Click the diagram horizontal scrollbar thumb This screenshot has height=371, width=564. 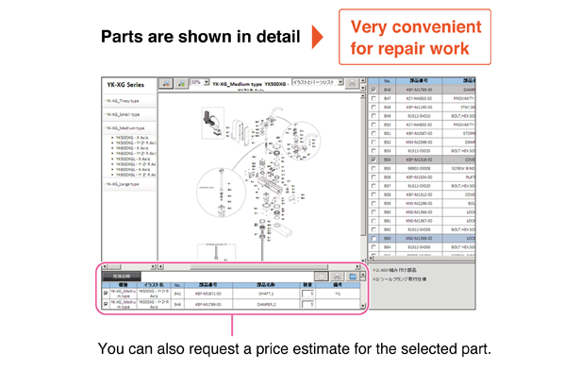[x=258, y=267]
